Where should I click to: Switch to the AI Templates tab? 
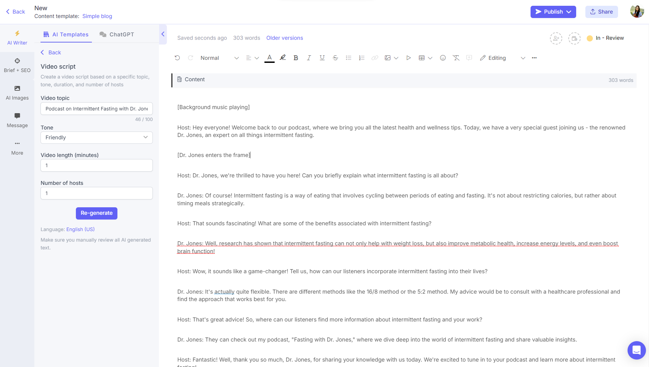click(x=66, y=34)
